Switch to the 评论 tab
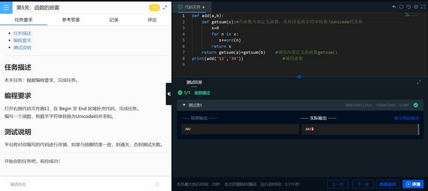This screenshot has width=428, height=191. coord(152,20)
